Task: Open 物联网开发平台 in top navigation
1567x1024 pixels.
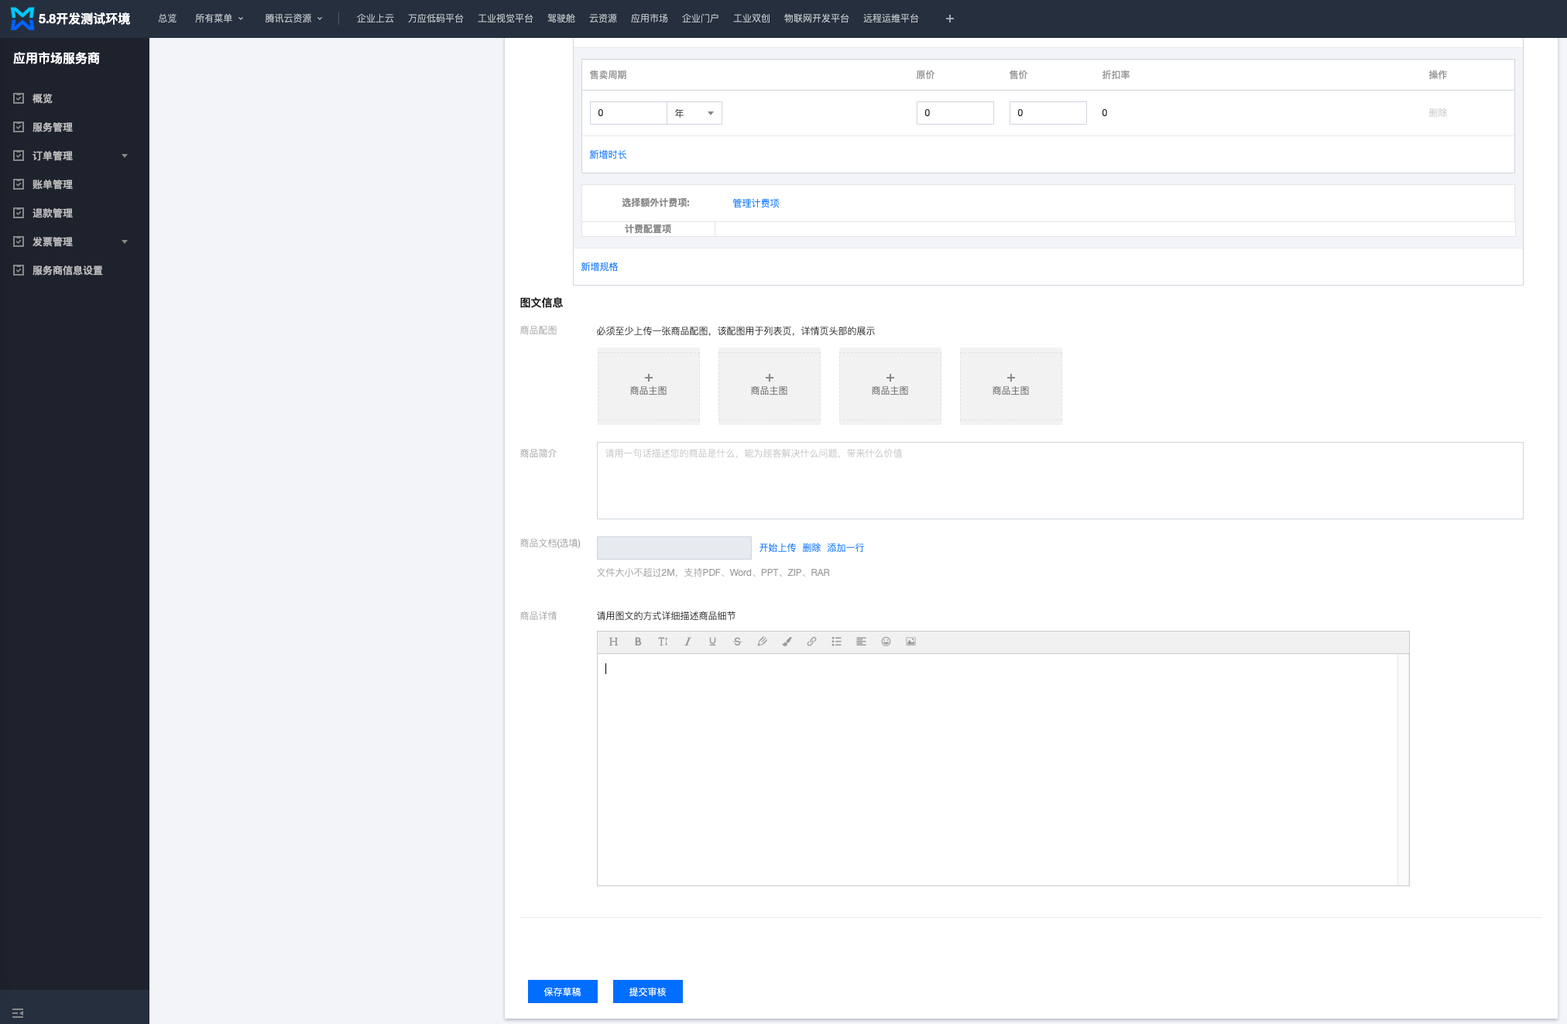Action: click(x=817, y=19)
